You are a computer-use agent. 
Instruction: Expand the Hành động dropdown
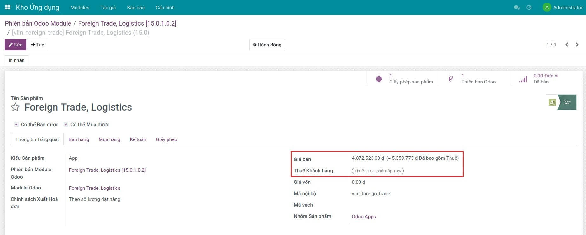[x=267, y=45]
